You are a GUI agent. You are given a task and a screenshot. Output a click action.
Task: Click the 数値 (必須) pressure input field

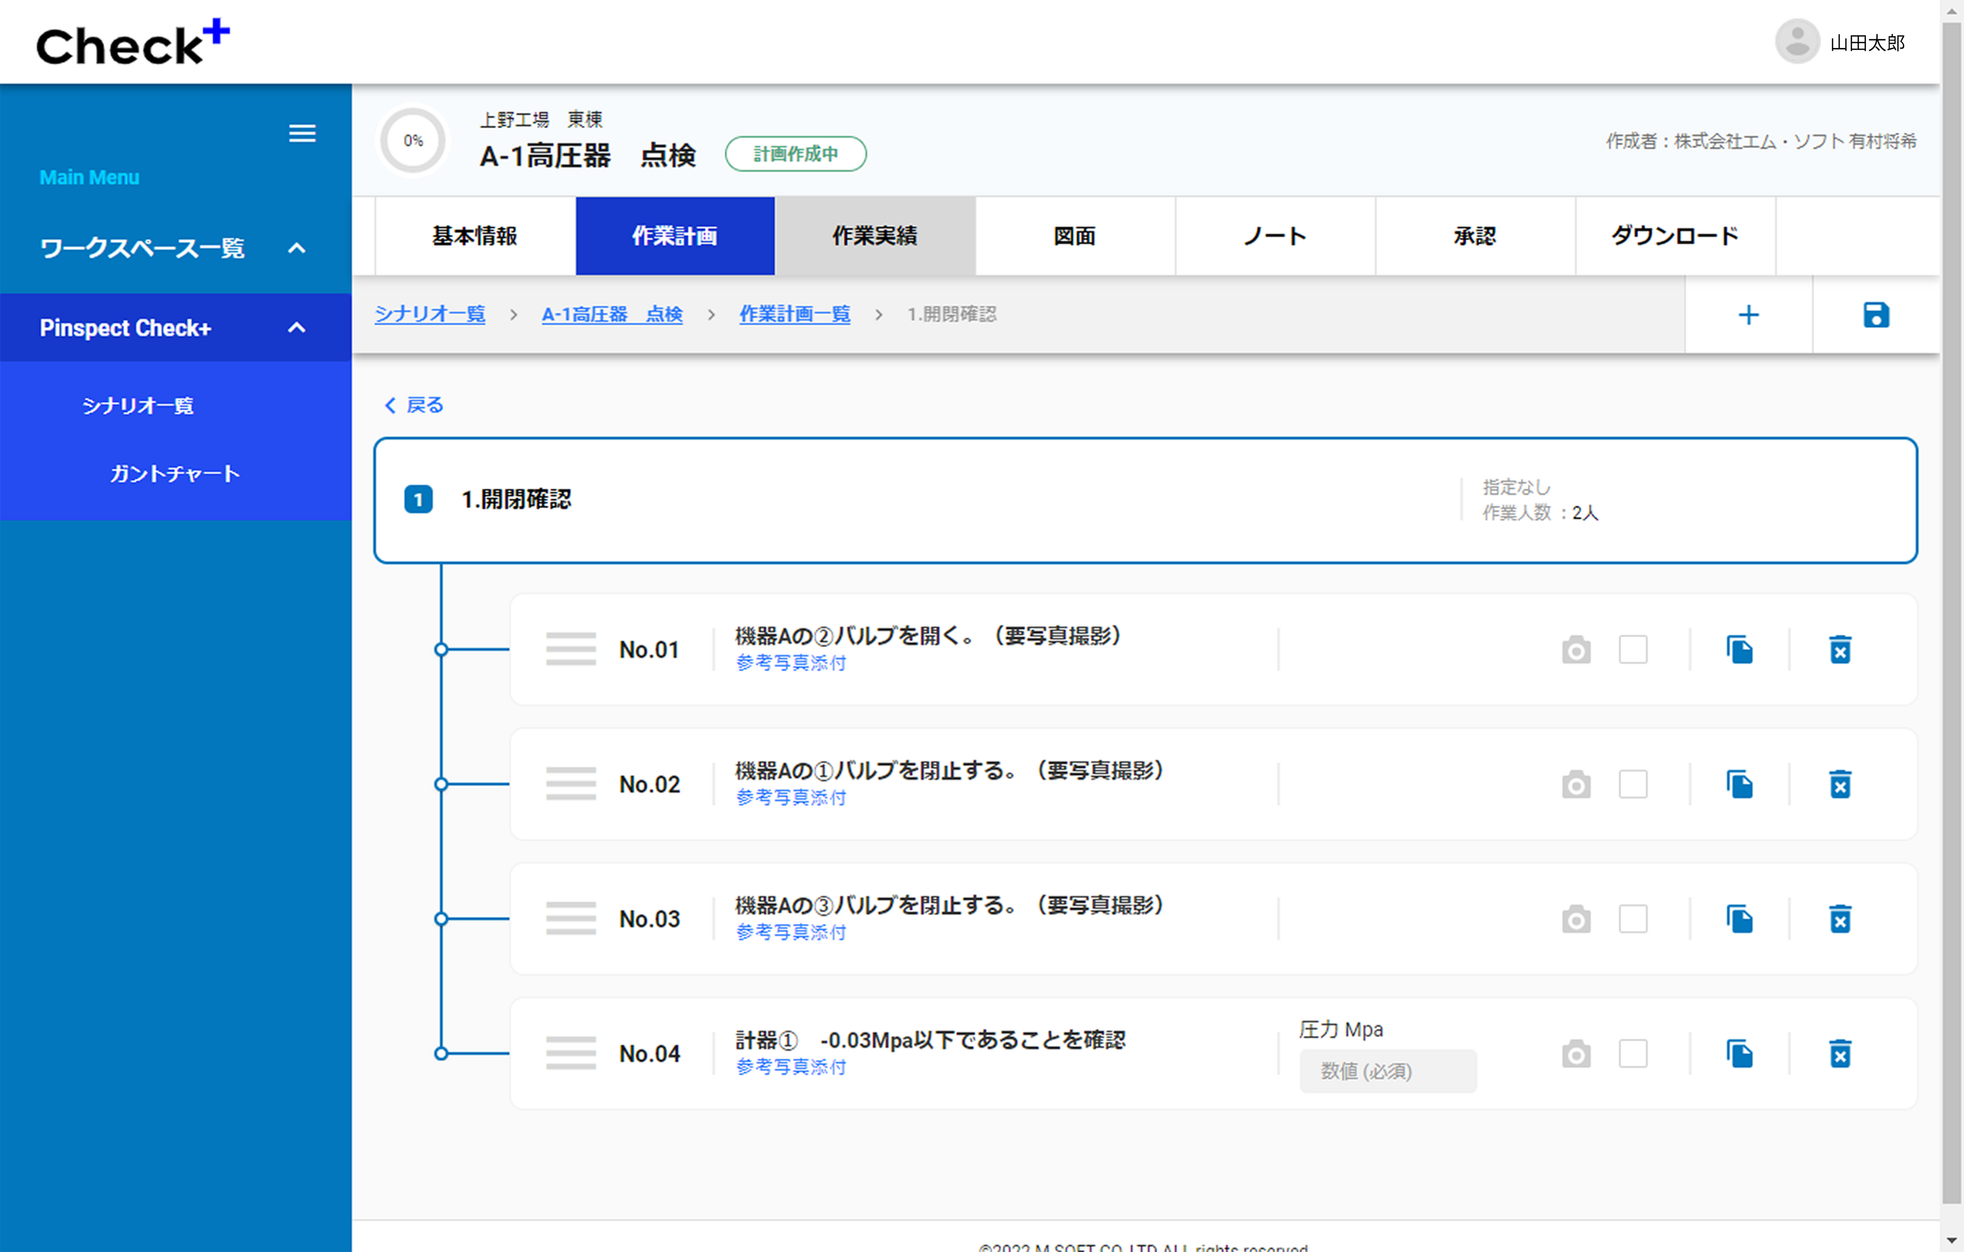point(1386,1071)
